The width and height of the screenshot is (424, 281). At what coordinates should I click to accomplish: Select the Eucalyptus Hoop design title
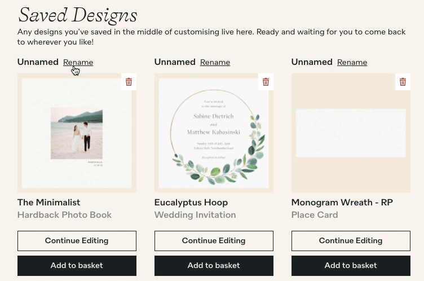point(191,203)
